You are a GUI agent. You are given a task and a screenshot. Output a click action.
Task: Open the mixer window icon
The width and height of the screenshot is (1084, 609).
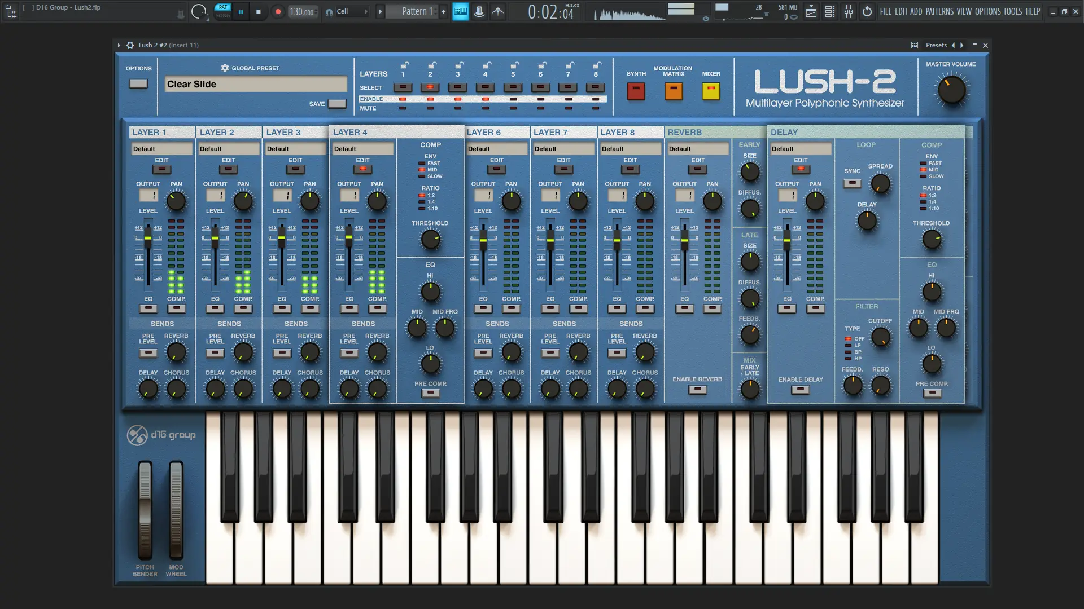849,11
